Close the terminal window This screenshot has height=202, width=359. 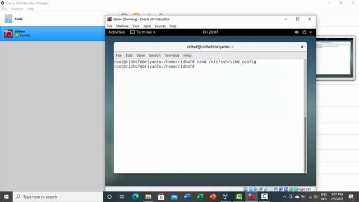coord(302,47)
